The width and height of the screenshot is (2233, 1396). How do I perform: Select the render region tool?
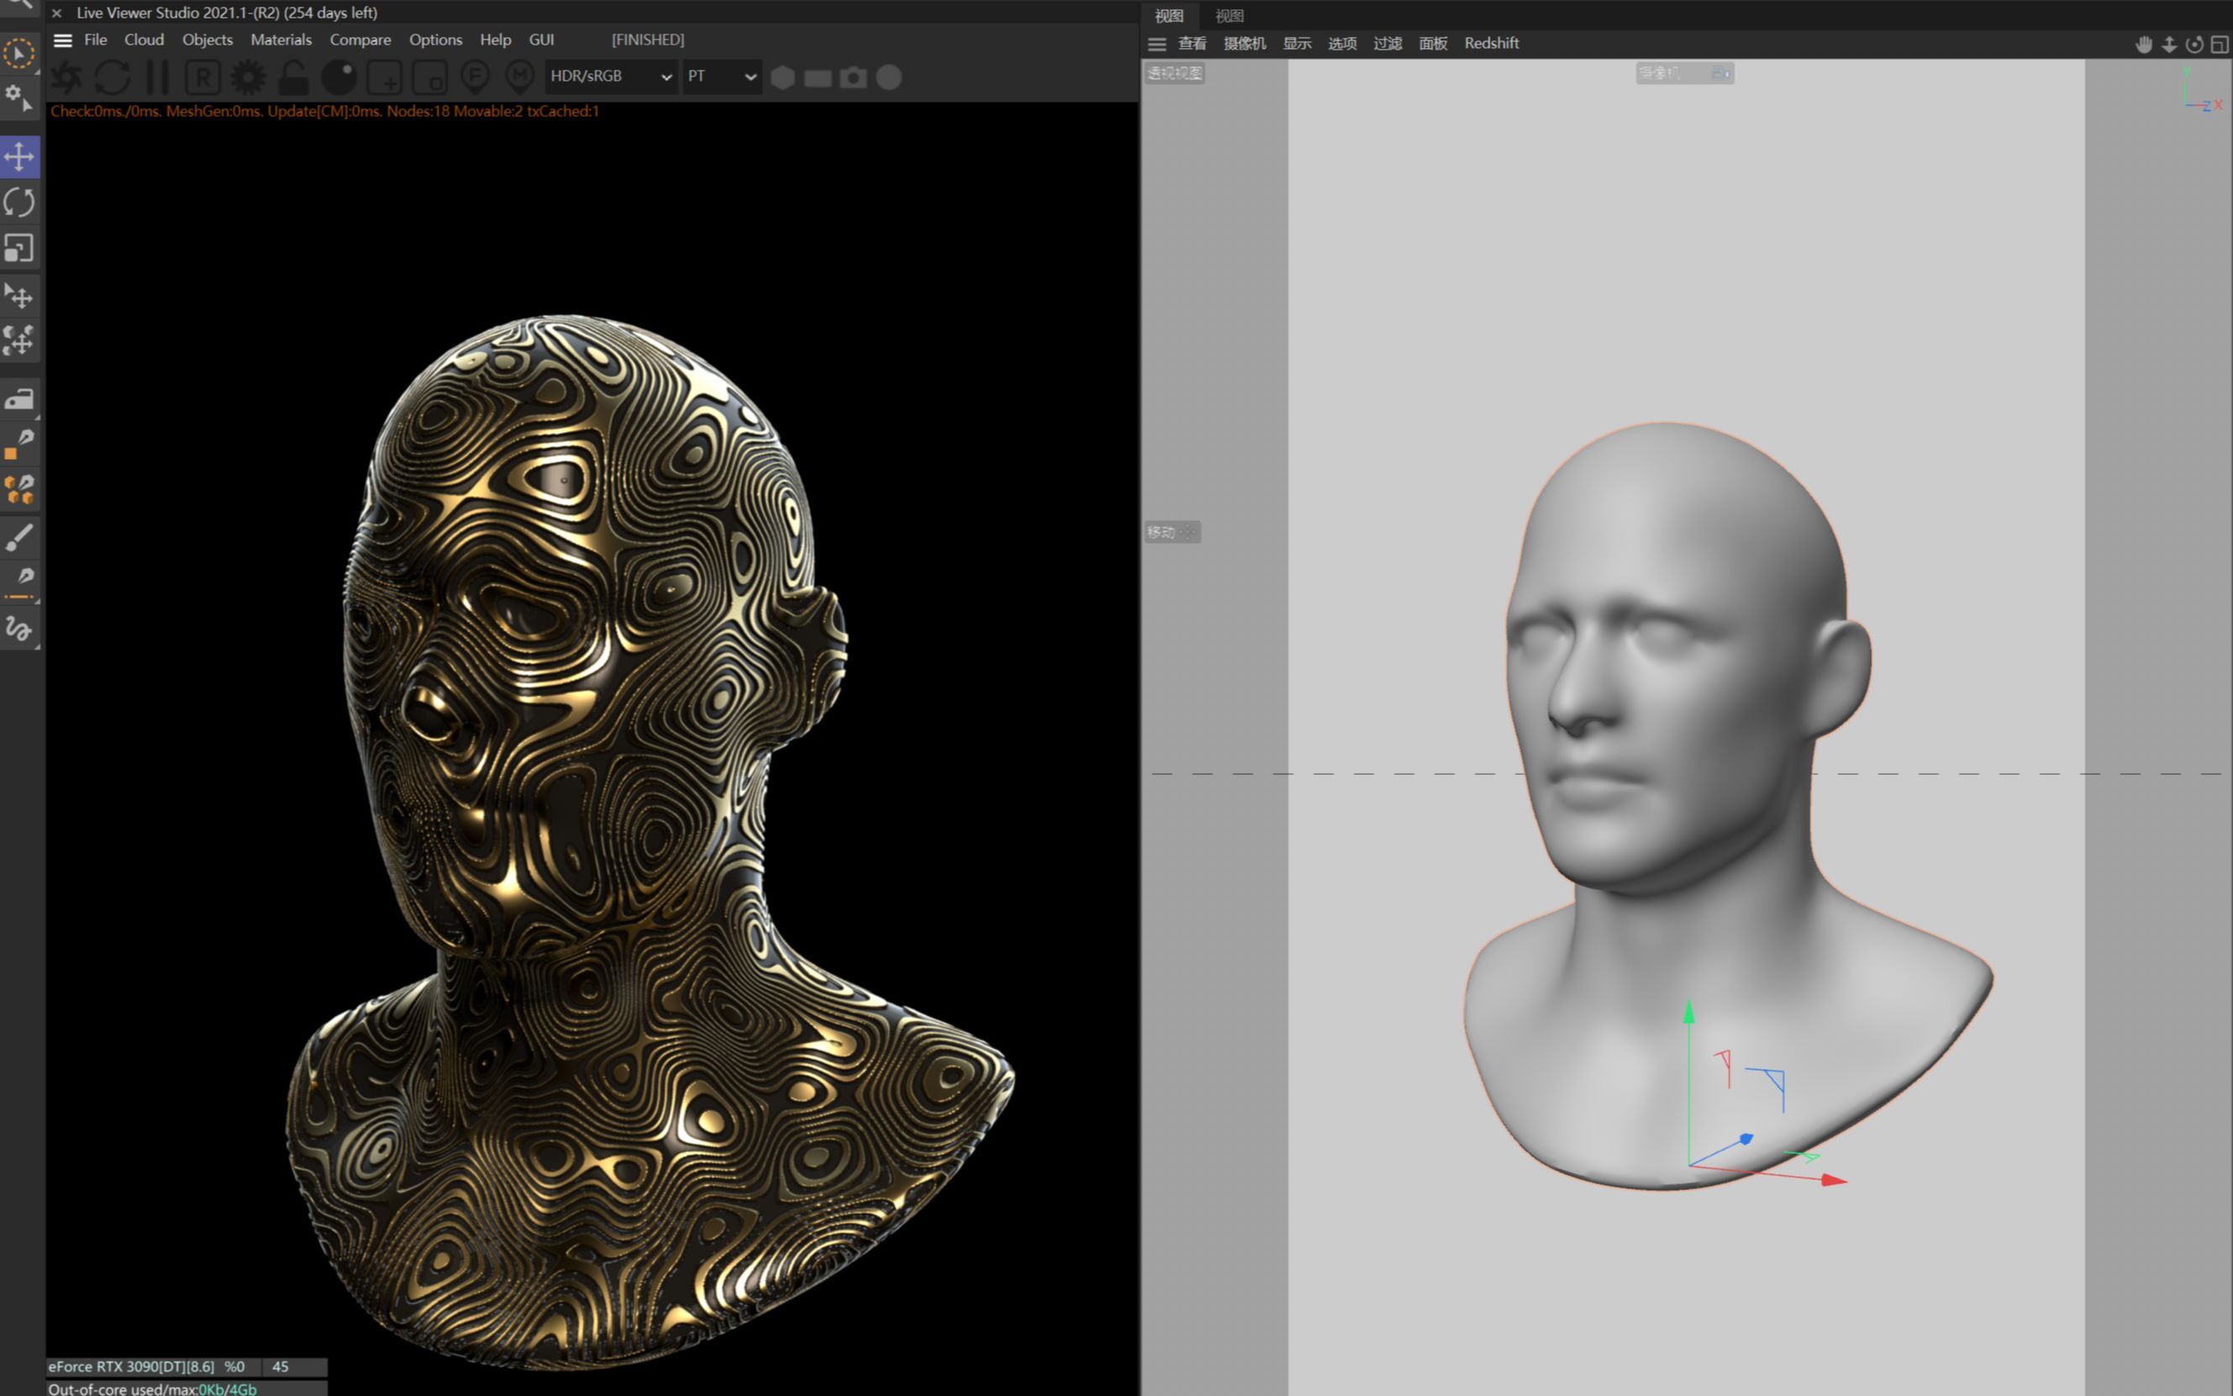[384, 77]
